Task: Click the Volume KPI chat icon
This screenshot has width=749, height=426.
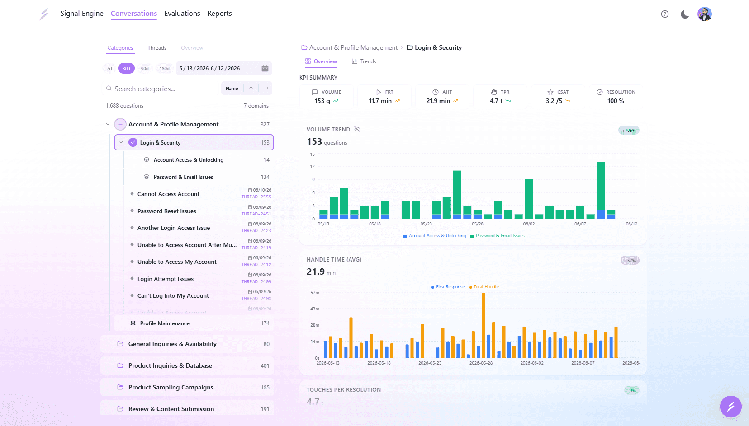Action: 315,92
